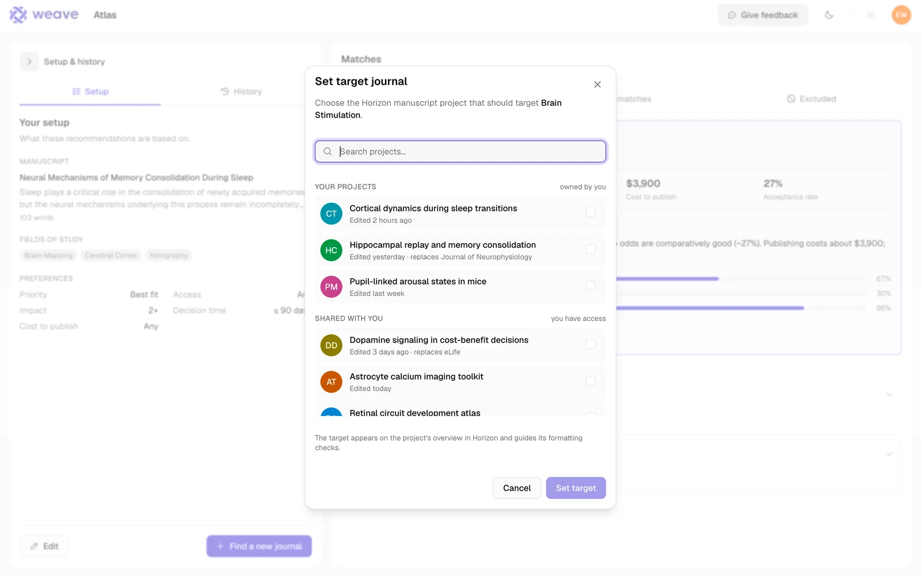Click the DD project avatar icon

(331, 346)
